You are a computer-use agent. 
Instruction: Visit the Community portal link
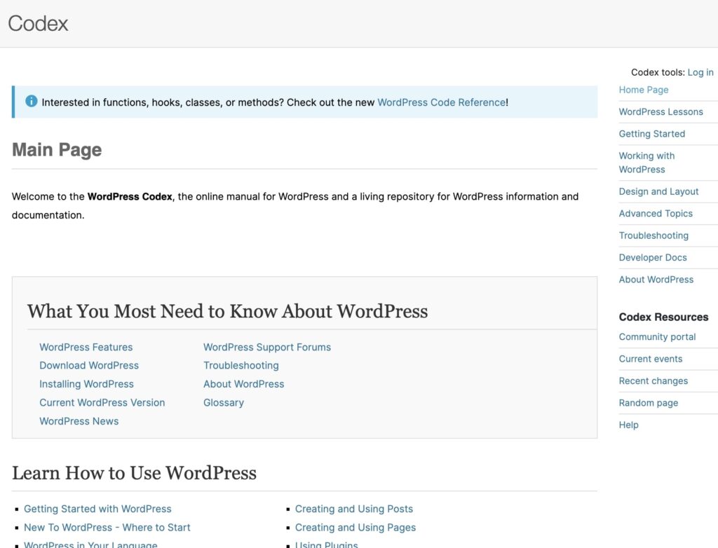[x=657, y=337]
